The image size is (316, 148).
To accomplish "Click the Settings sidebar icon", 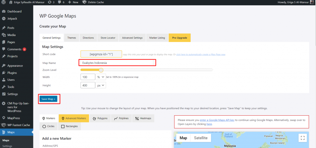I will 4,94.
